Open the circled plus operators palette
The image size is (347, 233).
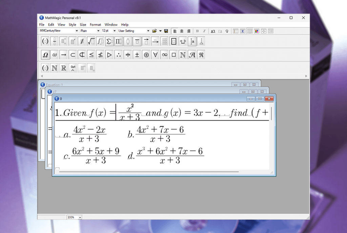pos(146,55)
